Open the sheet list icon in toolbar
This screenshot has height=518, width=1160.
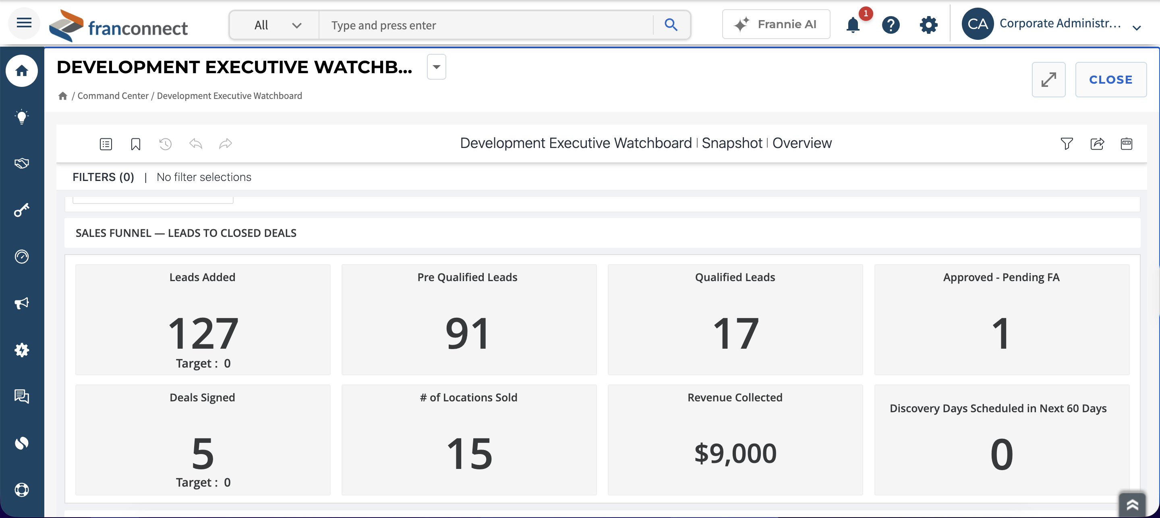click(106, 144)
